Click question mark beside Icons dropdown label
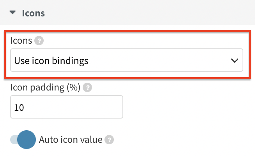The height and width of the screenshot is (156, 255). [x=39, y=41]
